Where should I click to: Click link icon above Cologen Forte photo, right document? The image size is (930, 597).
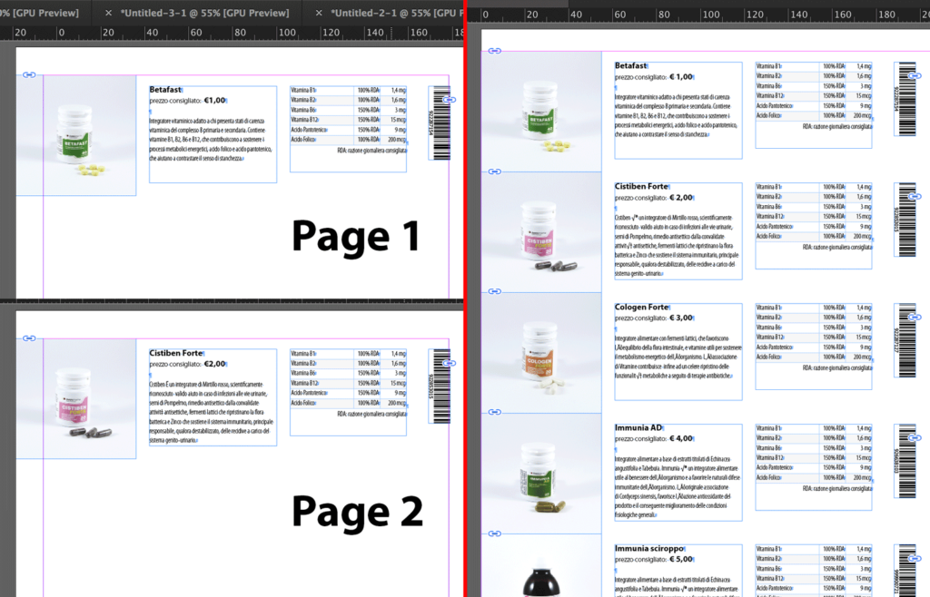point(495,291)
